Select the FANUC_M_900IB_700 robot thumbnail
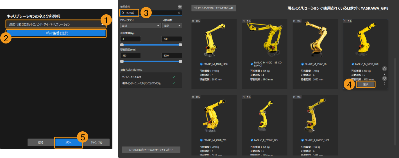399x158 pixels. pos(214,115)
